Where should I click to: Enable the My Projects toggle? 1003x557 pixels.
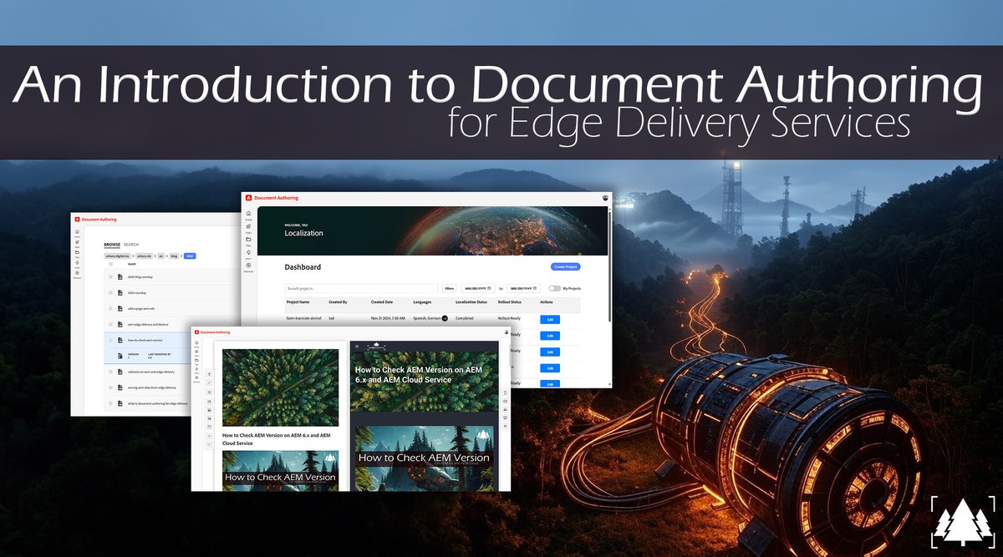coord(553,288)
